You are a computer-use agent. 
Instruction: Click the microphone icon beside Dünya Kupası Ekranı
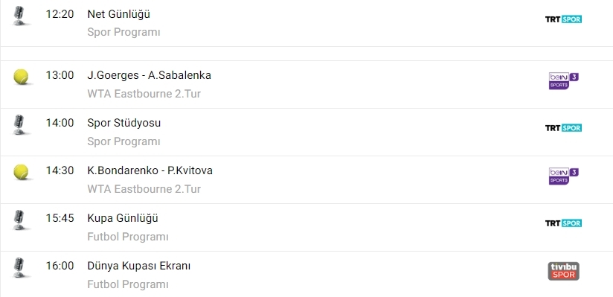(19, 268)
